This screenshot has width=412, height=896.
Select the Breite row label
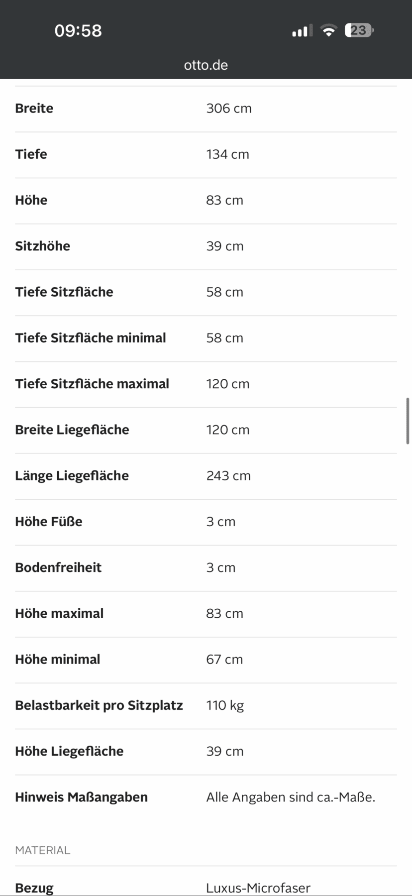(34, 109)
